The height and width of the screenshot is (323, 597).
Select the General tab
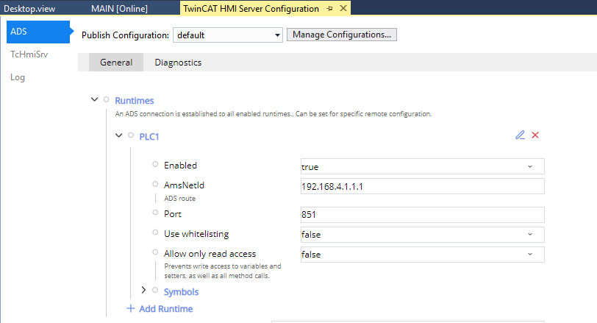coord(116,62)
